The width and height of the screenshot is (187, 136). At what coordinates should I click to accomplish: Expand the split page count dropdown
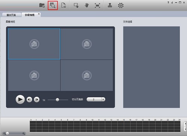[x=103, y=99]
